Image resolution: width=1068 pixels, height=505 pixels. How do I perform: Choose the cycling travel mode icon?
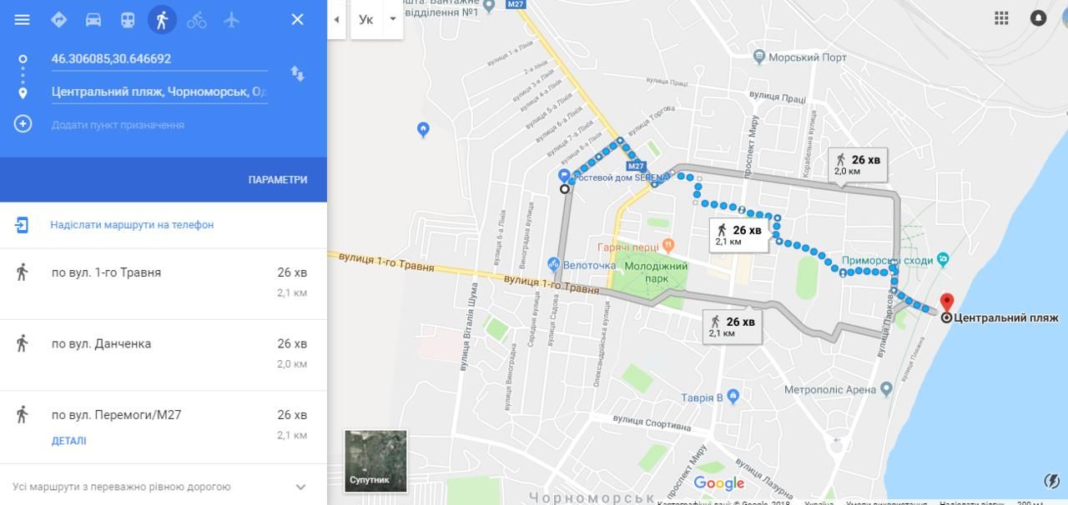[x=197, y=19]
